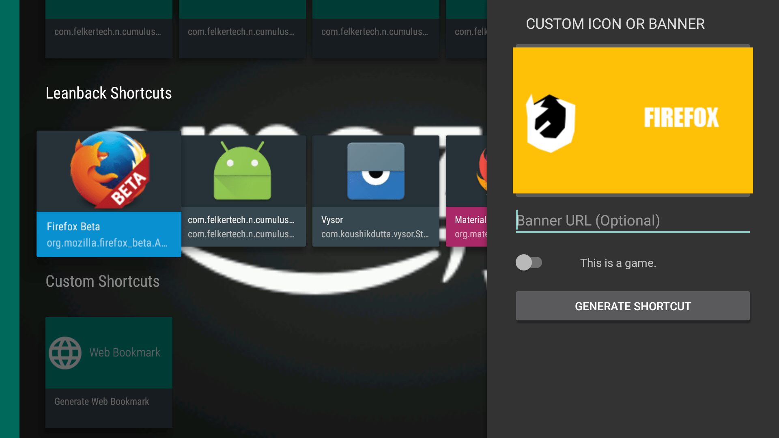This screenshot has height=438, width=779.
Task: Click the green Android robot icon
Action: pos(242,171)
